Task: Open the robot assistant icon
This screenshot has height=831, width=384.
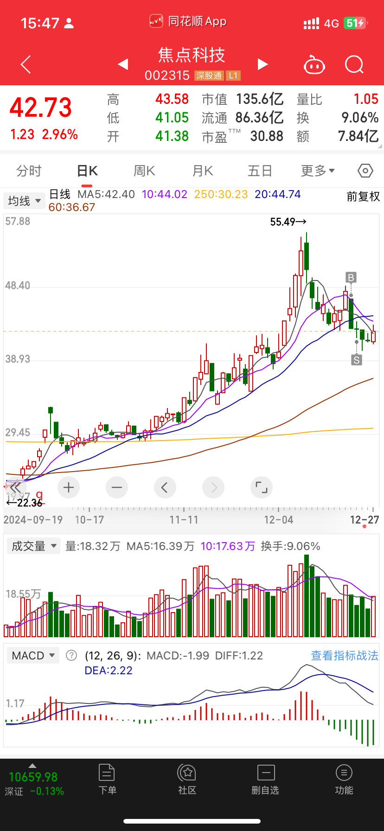Action: [x=314, y=65]
